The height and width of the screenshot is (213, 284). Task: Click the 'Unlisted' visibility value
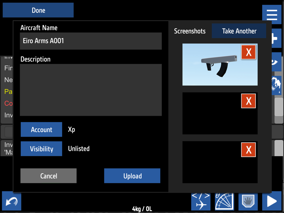point(79,149)
